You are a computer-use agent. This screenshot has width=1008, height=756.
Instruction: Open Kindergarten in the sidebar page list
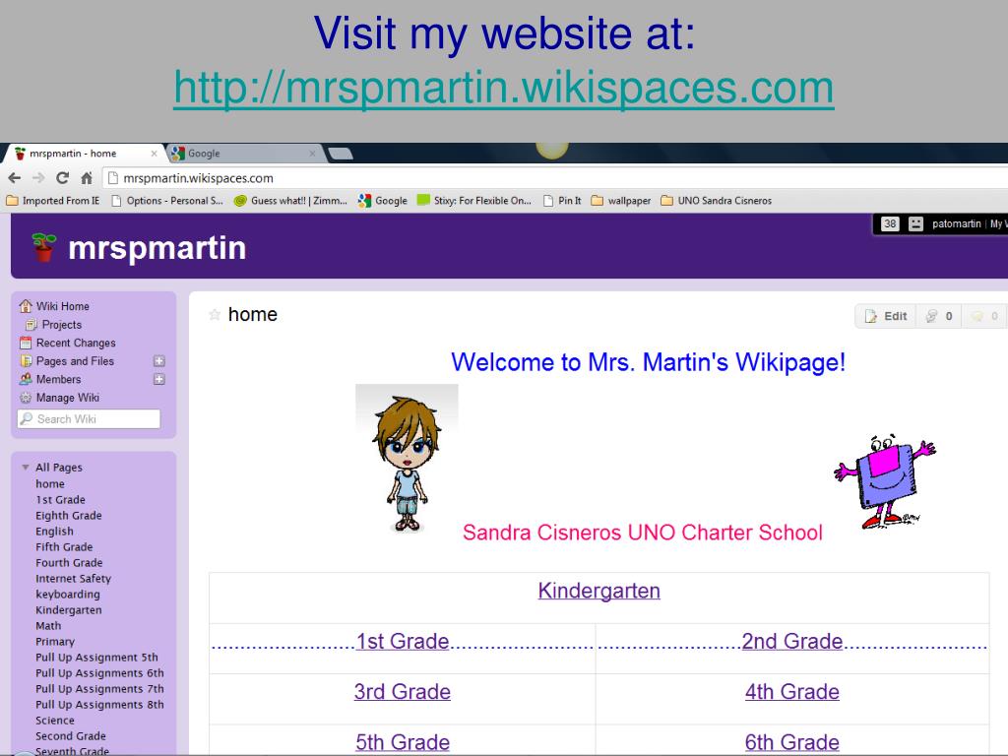pos(69,610)
